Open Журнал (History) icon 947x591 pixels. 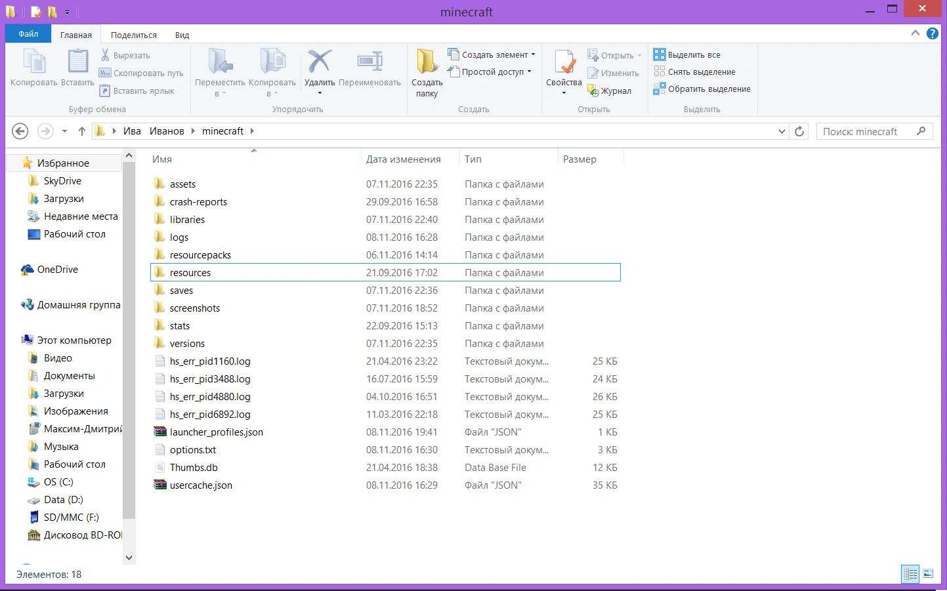click(x=593, y=91)
